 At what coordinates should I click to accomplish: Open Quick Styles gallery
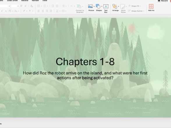tap(123, 9)
